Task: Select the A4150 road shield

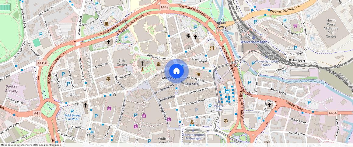Action: coord(42,63)
